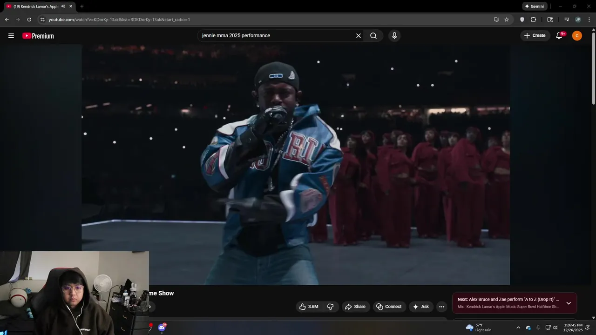596x335 pixels.
Task: Open the weather widget showing 57°F
Action: tap(479, 328)
